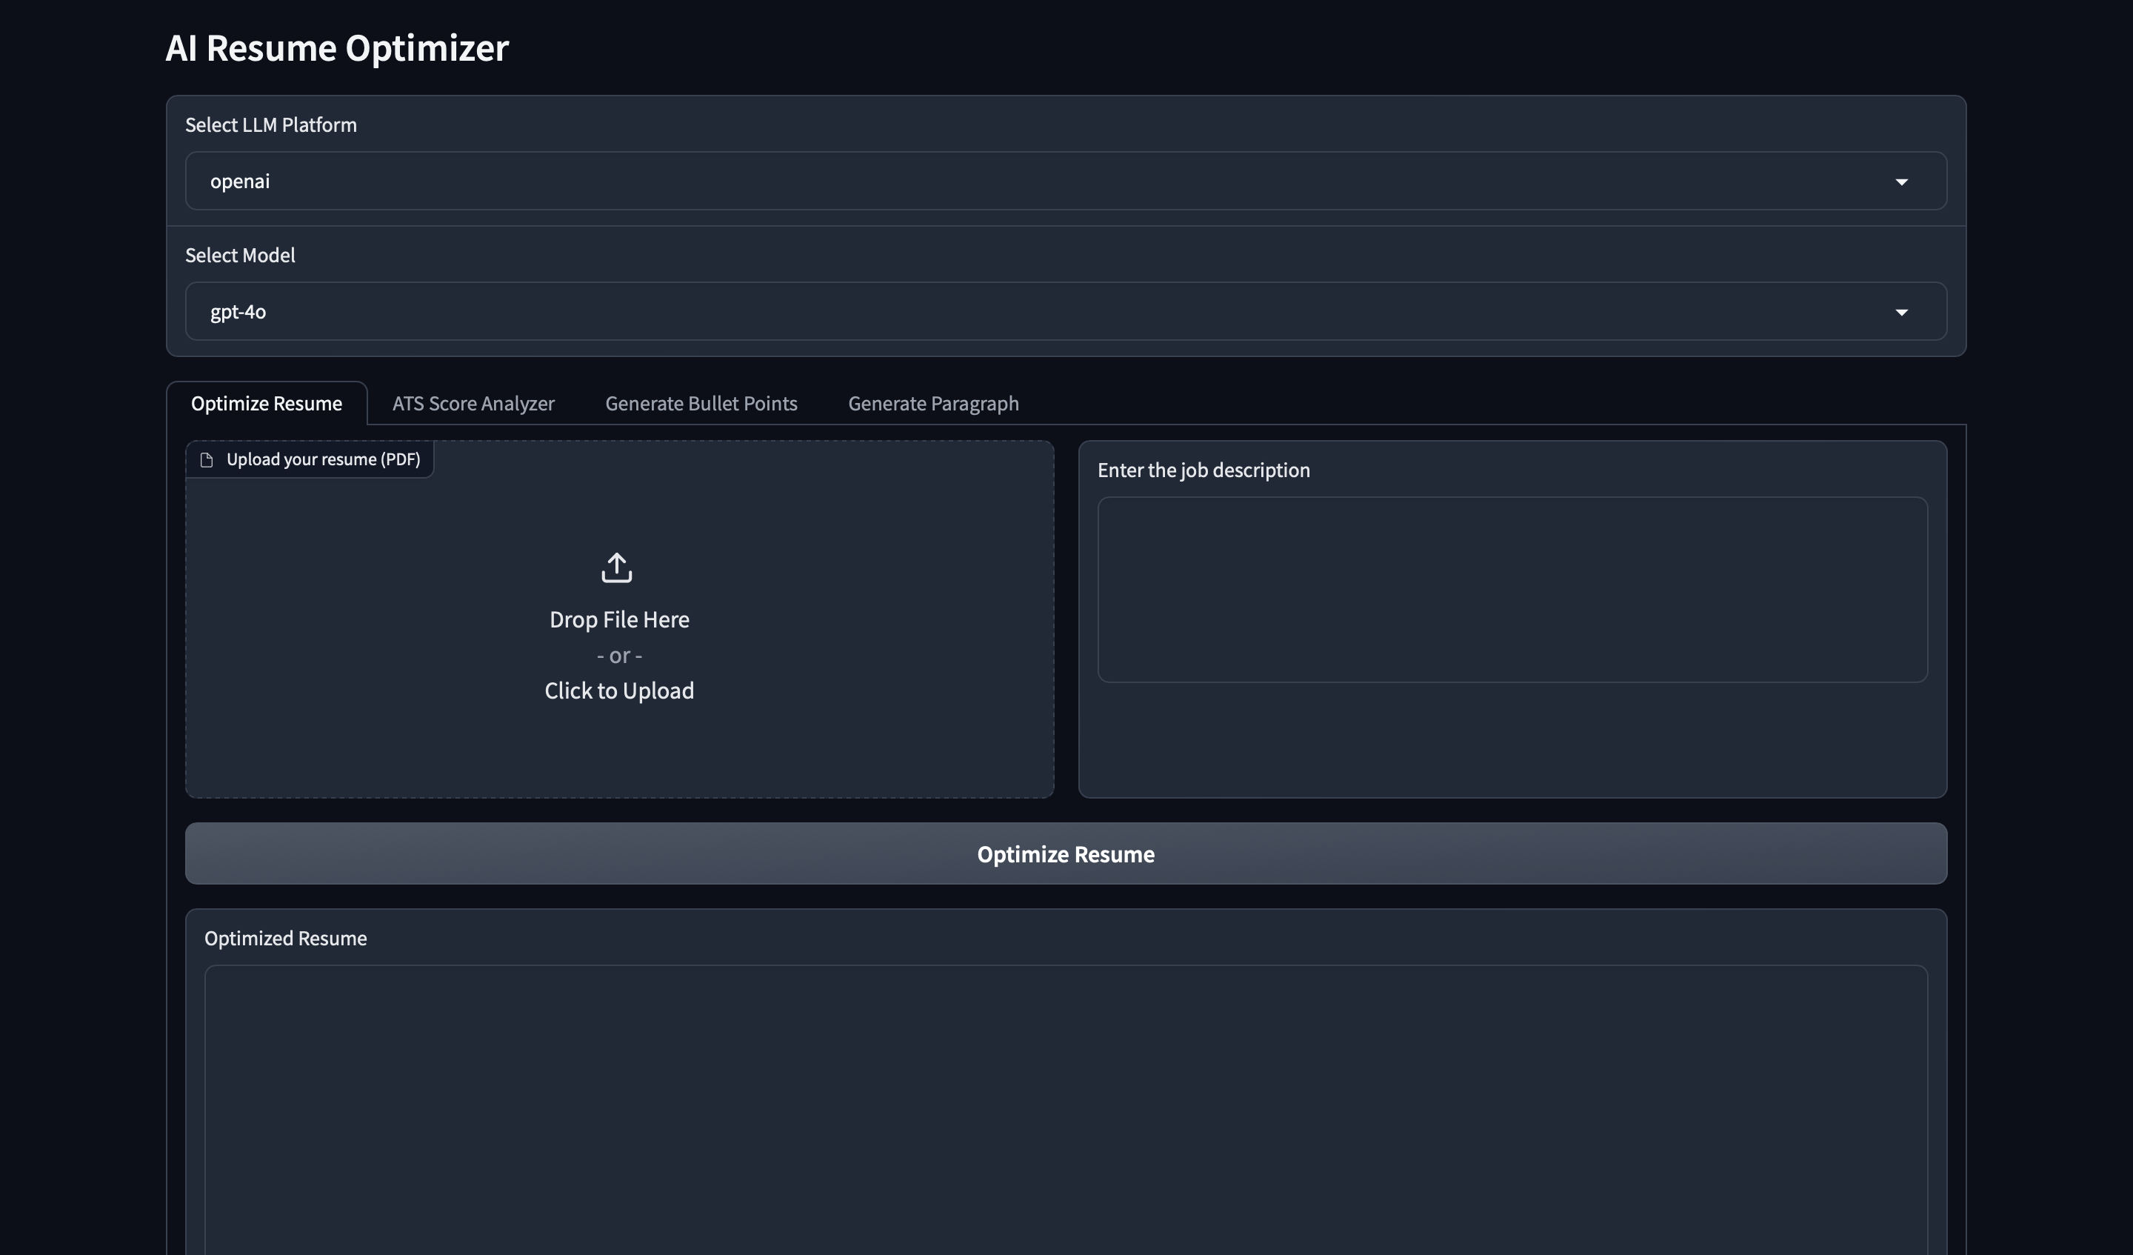Click the Select LLM Platform label
This screenshot has height=1255, width=2133.
271,124
